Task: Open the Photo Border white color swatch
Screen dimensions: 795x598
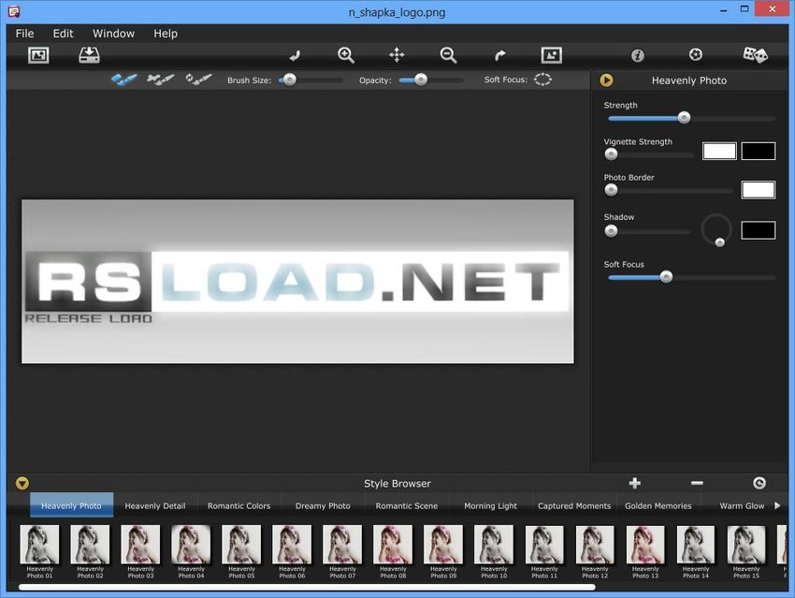Action: pos(758,190)
